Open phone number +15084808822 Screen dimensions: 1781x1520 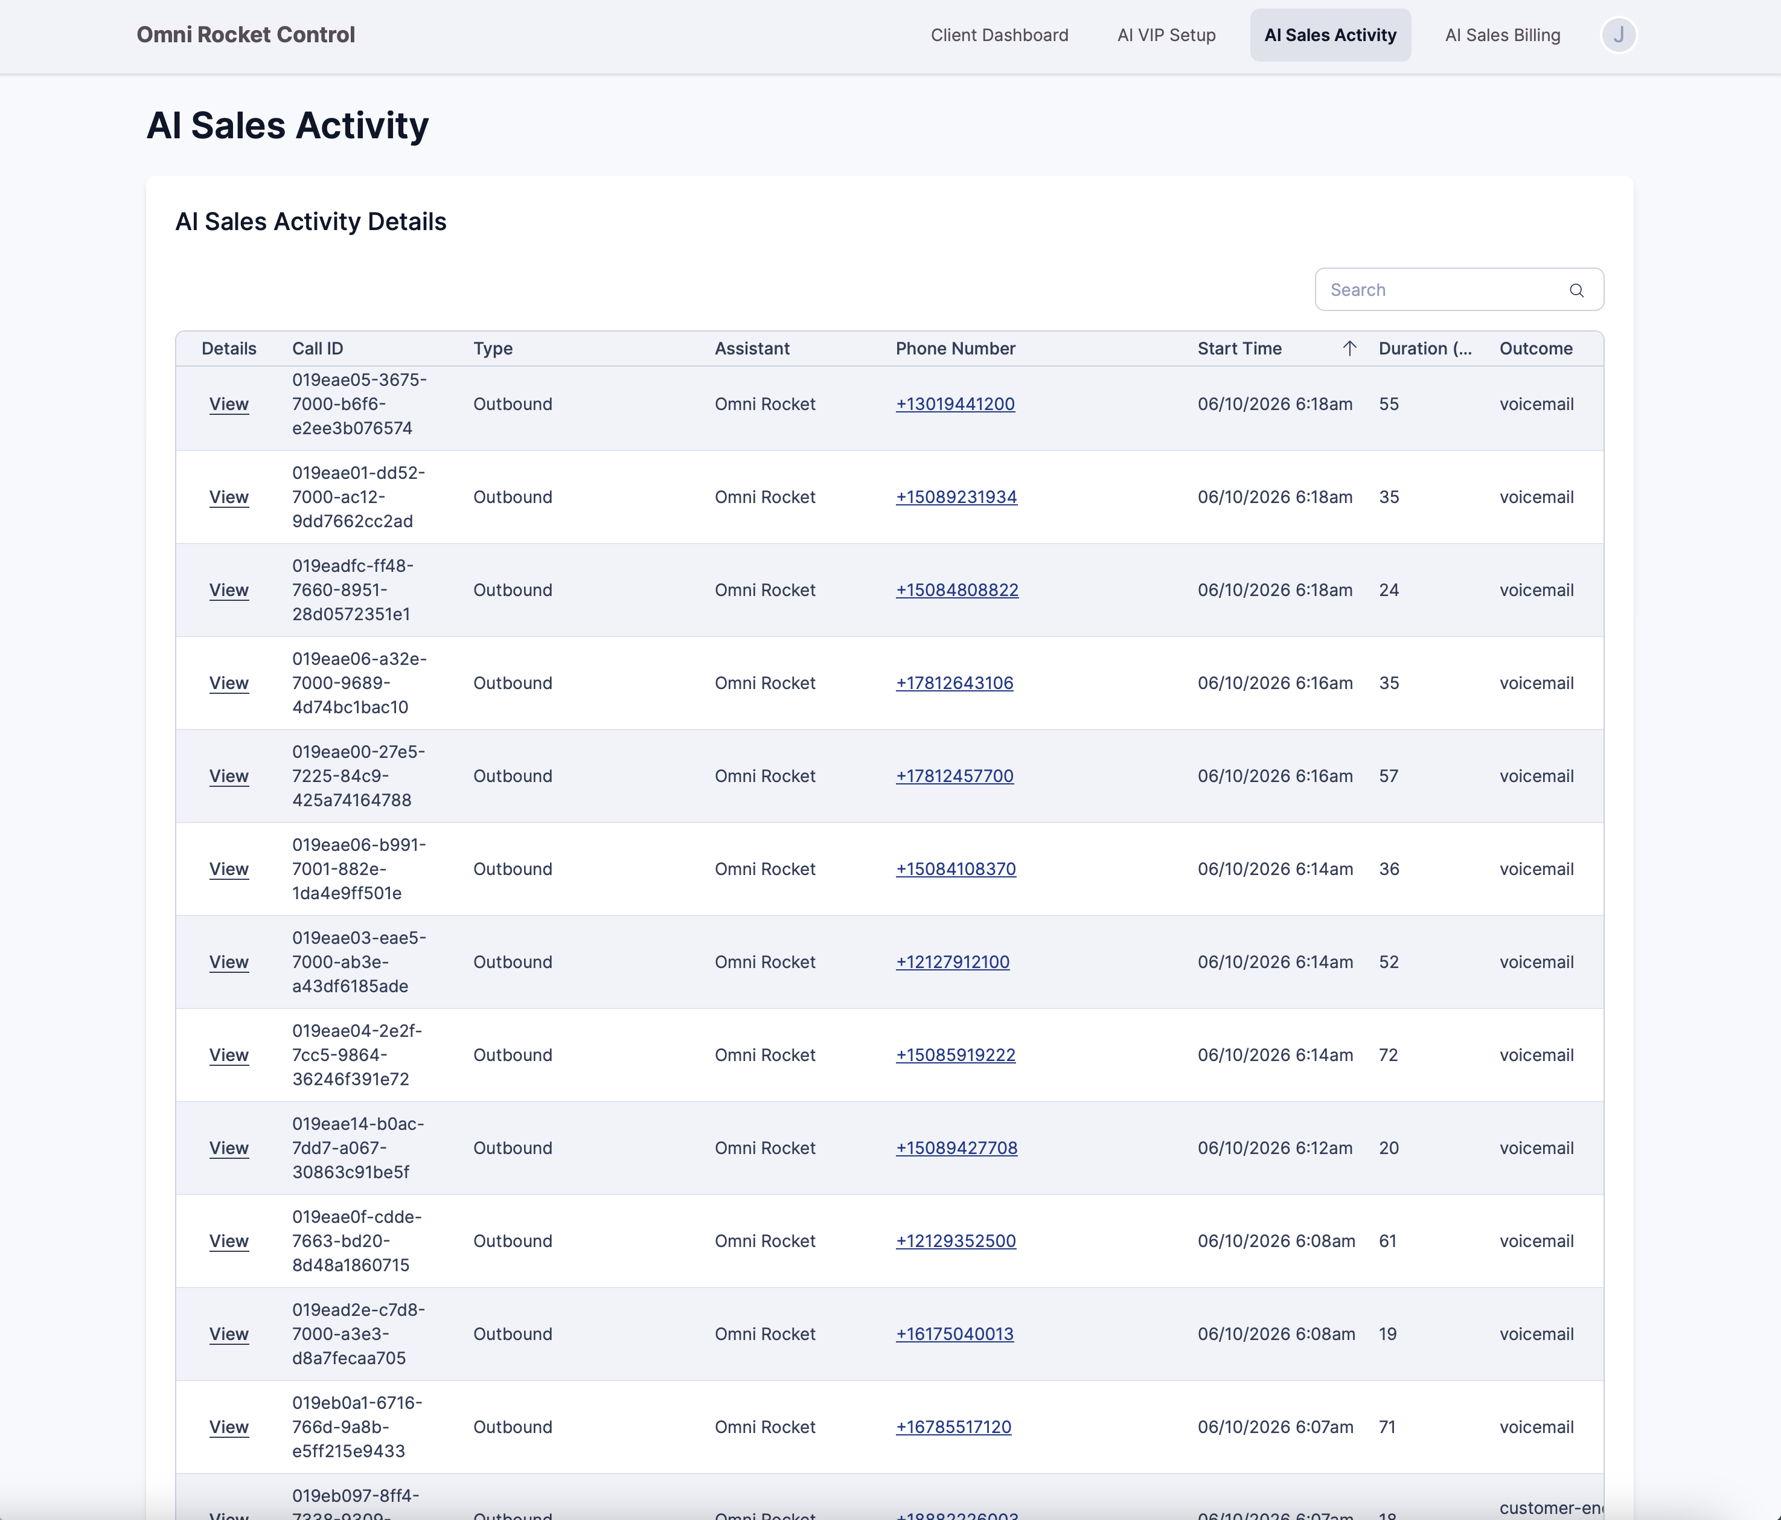tap(957, 590)
